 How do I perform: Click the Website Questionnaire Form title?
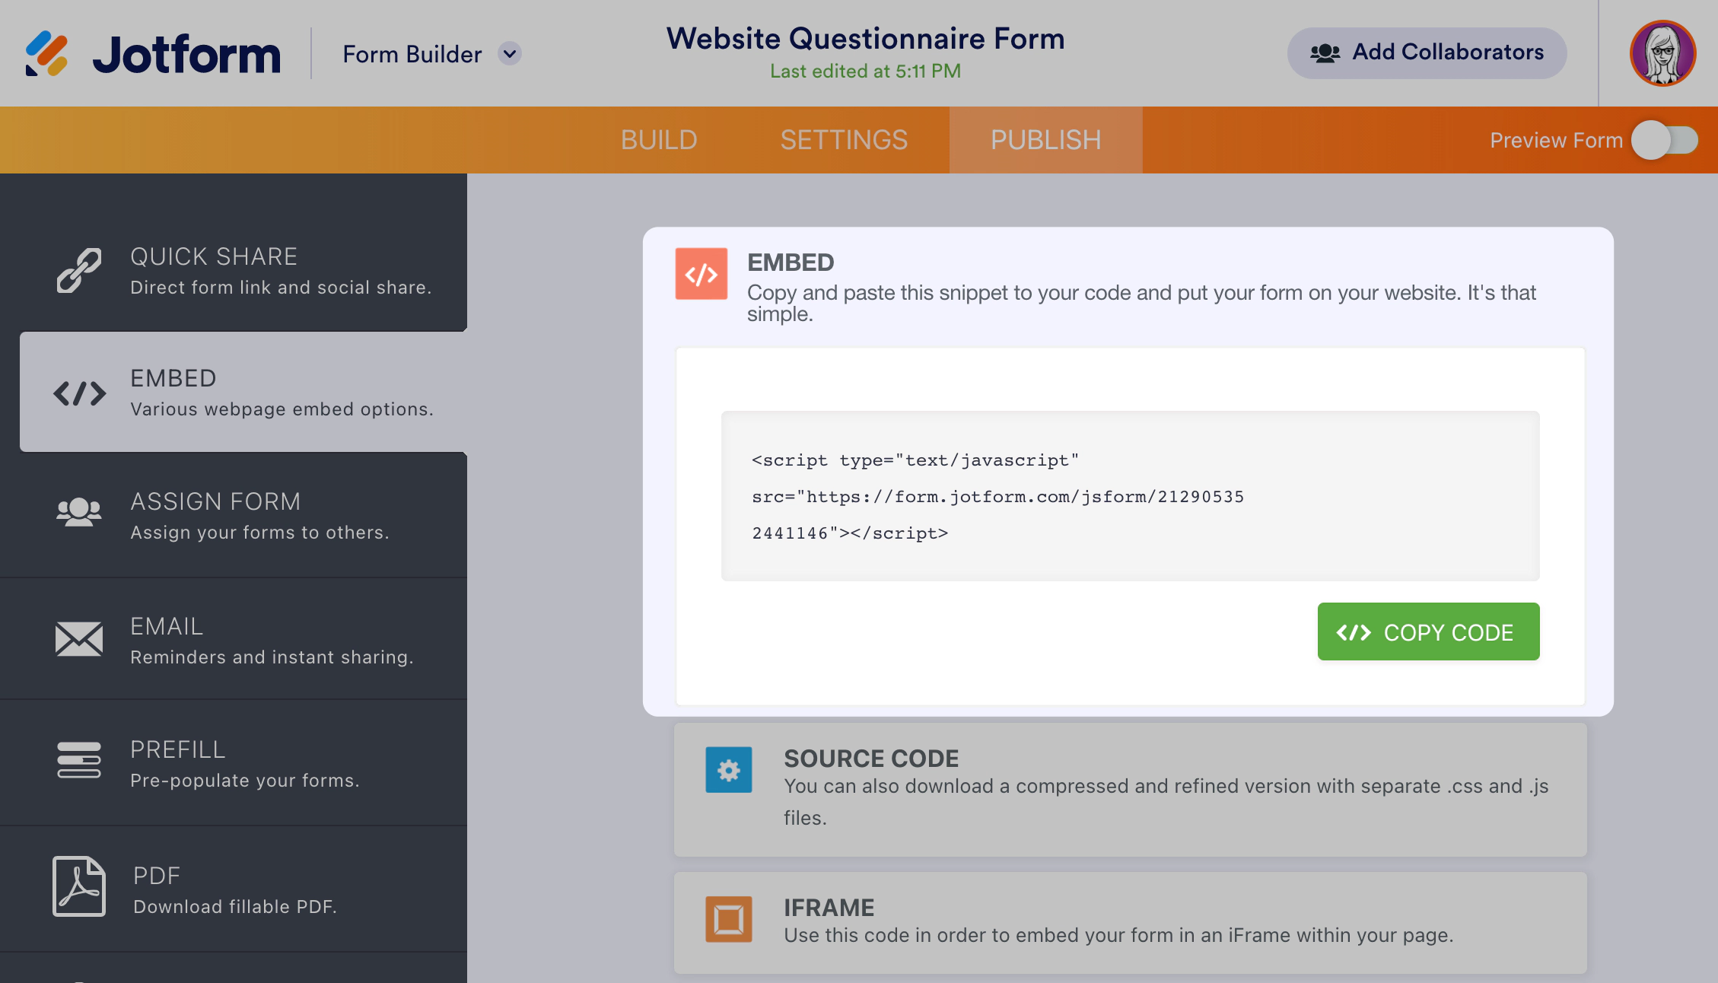(x=865, y=39)
